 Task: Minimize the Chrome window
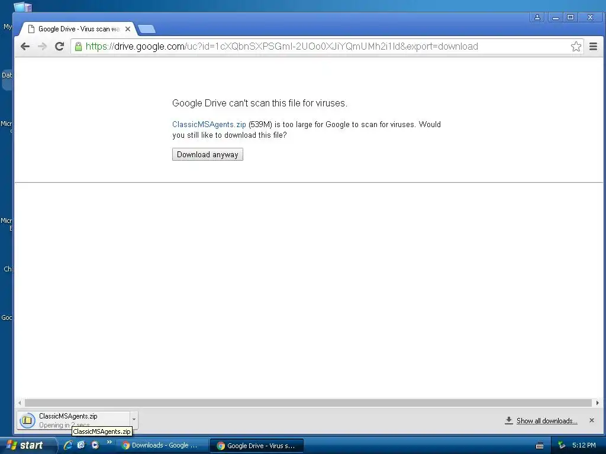(556, 17)
